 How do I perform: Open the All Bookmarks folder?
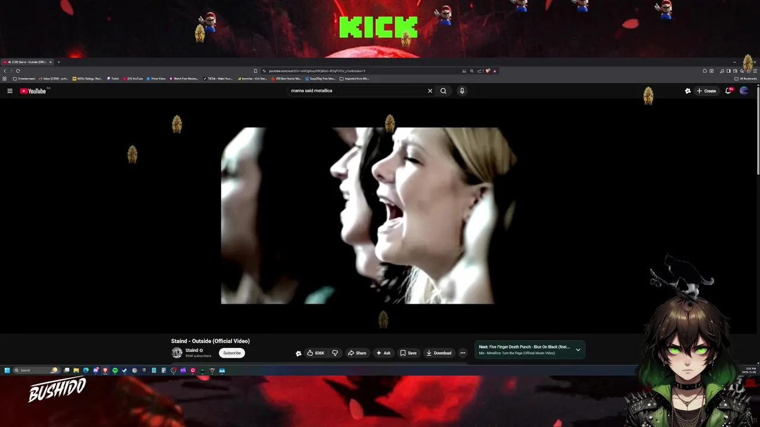[x=746, y=78]
